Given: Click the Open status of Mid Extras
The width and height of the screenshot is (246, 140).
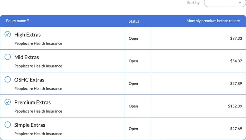Looking at the screenshot, I should 133,61.
